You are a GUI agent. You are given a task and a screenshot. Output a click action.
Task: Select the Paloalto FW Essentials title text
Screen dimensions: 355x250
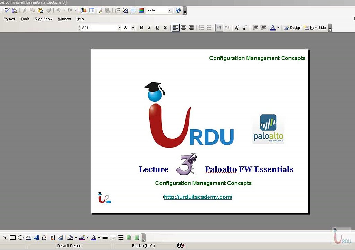[249, 169]
